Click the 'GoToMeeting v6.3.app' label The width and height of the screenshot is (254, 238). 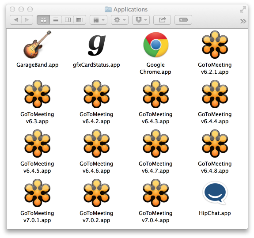pos(37,118)
